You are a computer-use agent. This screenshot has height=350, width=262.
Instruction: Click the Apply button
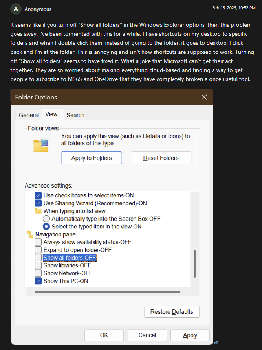pos(190,335)
